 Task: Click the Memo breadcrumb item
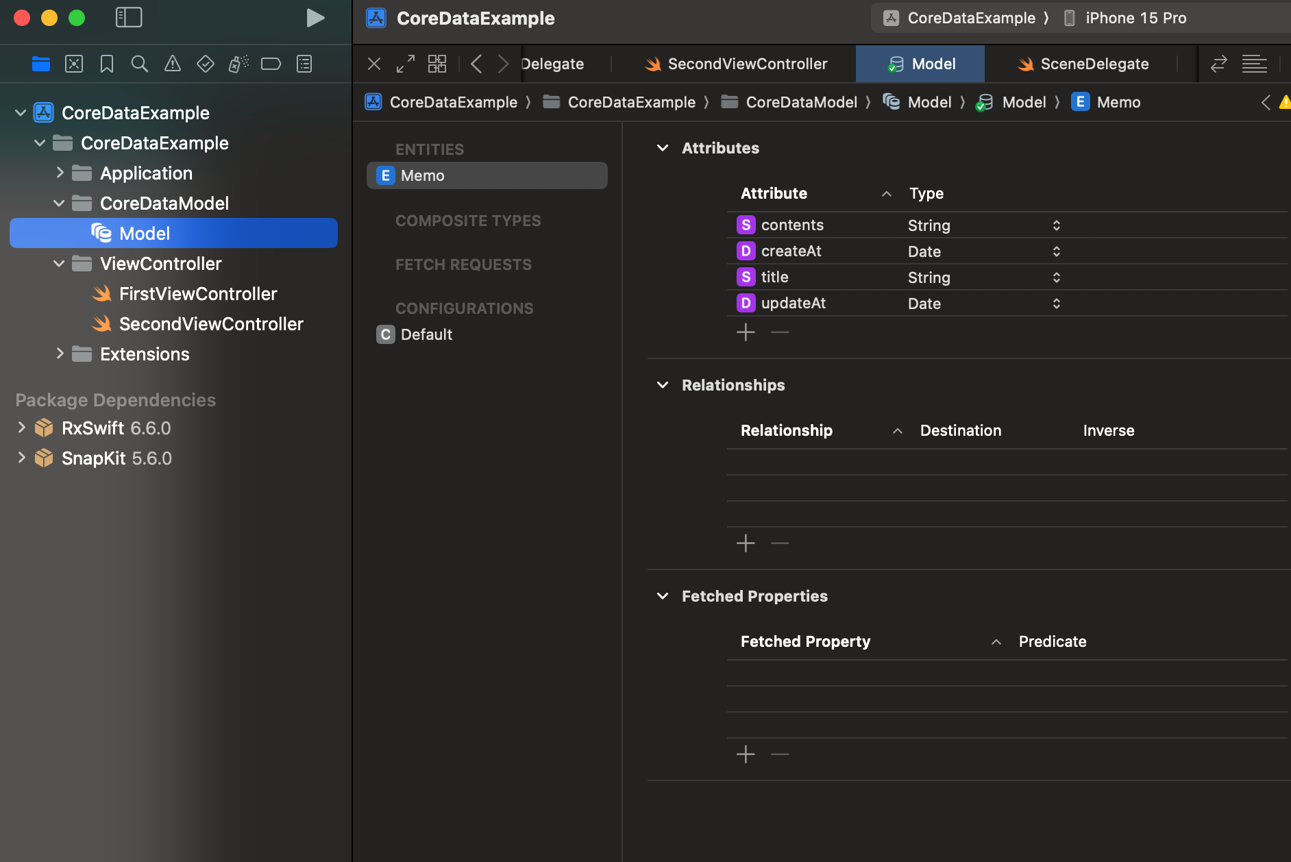1106,102
